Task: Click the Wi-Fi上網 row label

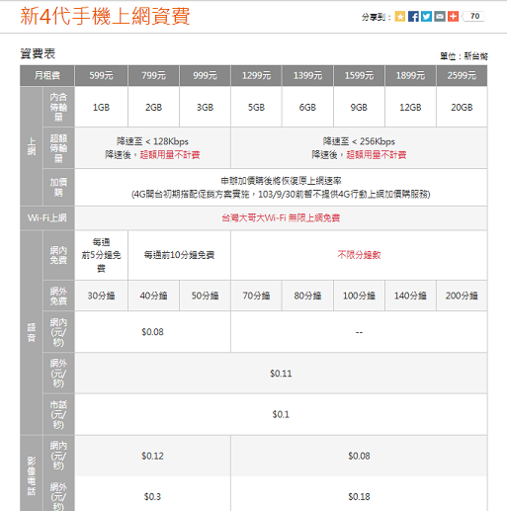Action: pyautogui.click(x=47, y=217)
